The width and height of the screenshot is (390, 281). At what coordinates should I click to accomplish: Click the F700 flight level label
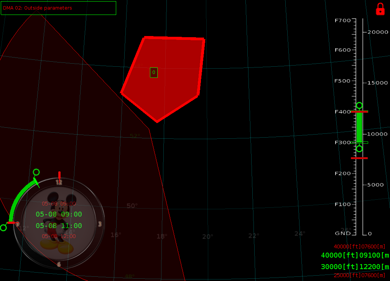point(342,20)
